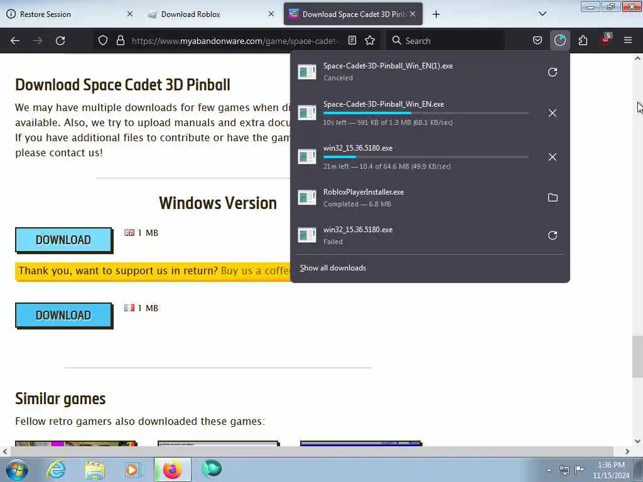Download the French Windows version

coord(63,316)
